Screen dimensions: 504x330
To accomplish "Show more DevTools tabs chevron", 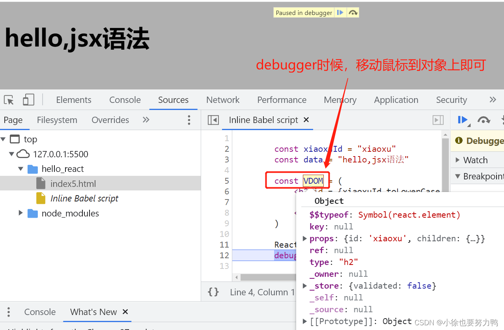I will (x=493, y=100).
